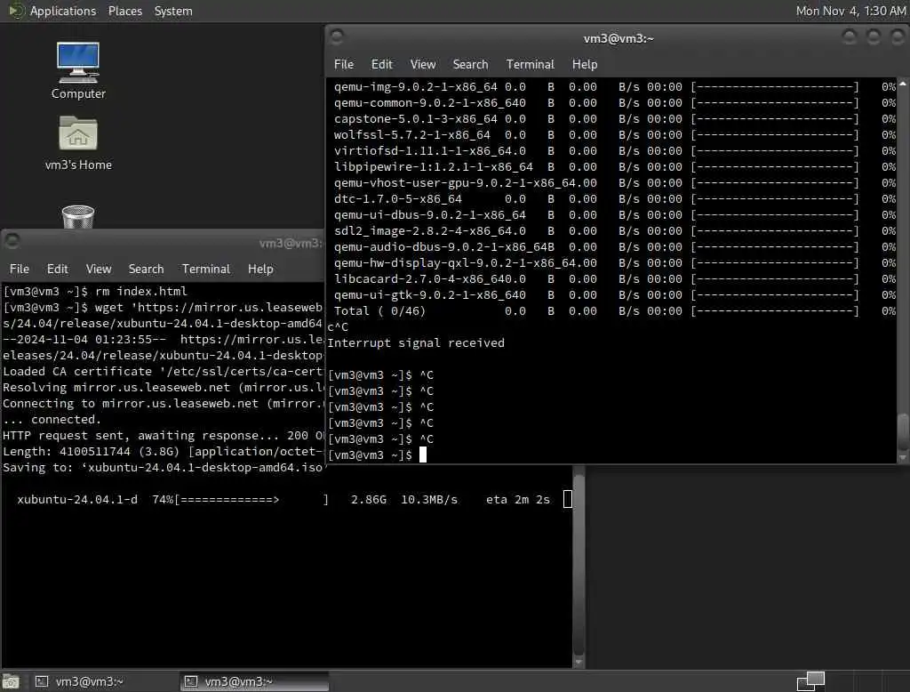
Task: Open Edit menu in front terminal
Action: [382, 65]
